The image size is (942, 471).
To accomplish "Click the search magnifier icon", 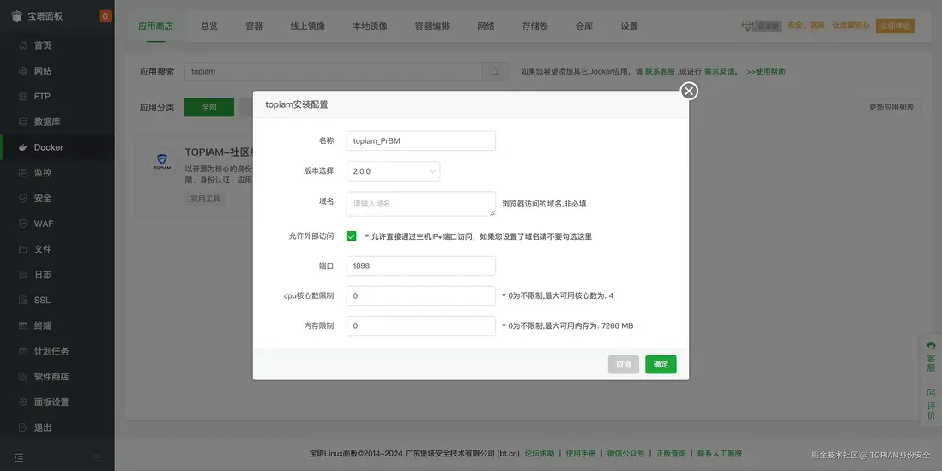I will [495, 71].
